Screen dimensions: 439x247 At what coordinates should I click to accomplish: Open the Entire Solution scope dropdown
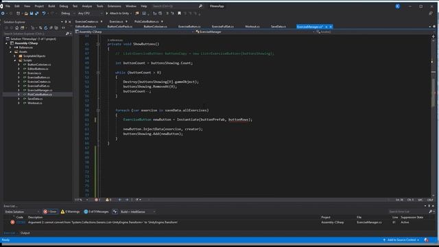[x=22, y=212]
